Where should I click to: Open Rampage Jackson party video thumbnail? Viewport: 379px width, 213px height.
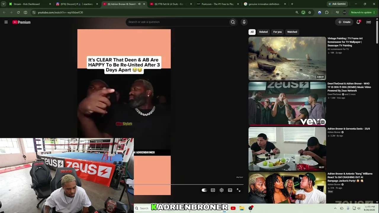click(x=287, y=188)
